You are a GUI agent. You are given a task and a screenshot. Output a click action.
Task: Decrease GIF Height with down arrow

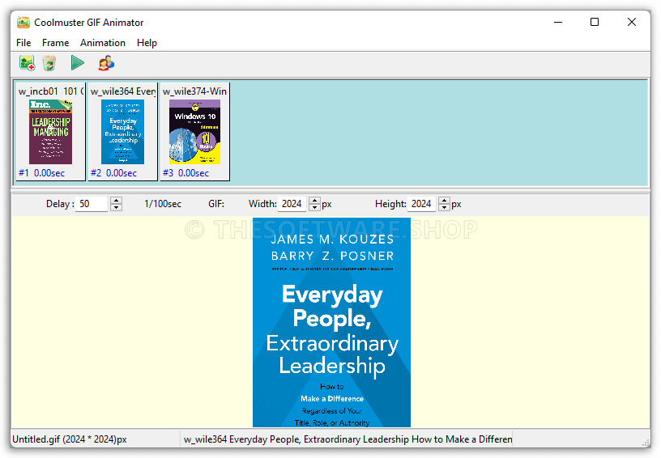444,208
